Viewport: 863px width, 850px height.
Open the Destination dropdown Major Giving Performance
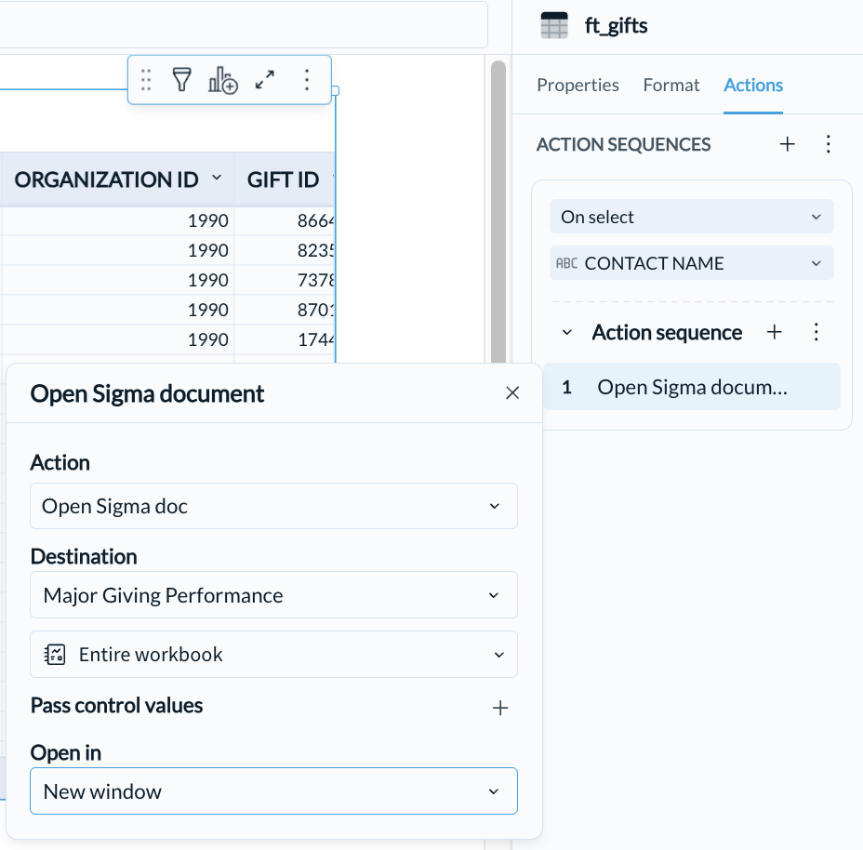273,595
